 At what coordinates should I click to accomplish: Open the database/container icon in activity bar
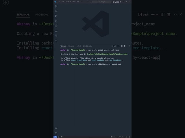[56, 36]
